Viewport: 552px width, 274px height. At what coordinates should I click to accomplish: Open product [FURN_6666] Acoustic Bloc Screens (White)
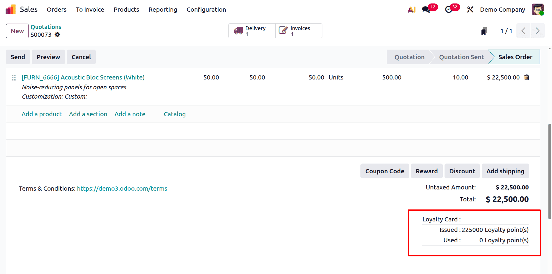coord(83,77)
